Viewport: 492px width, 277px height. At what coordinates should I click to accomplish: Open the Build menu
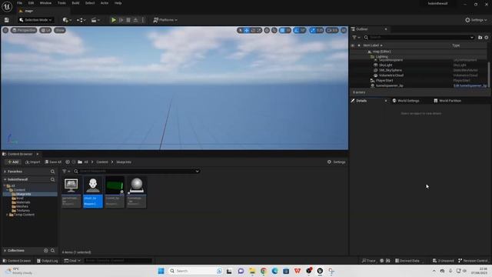75,3
